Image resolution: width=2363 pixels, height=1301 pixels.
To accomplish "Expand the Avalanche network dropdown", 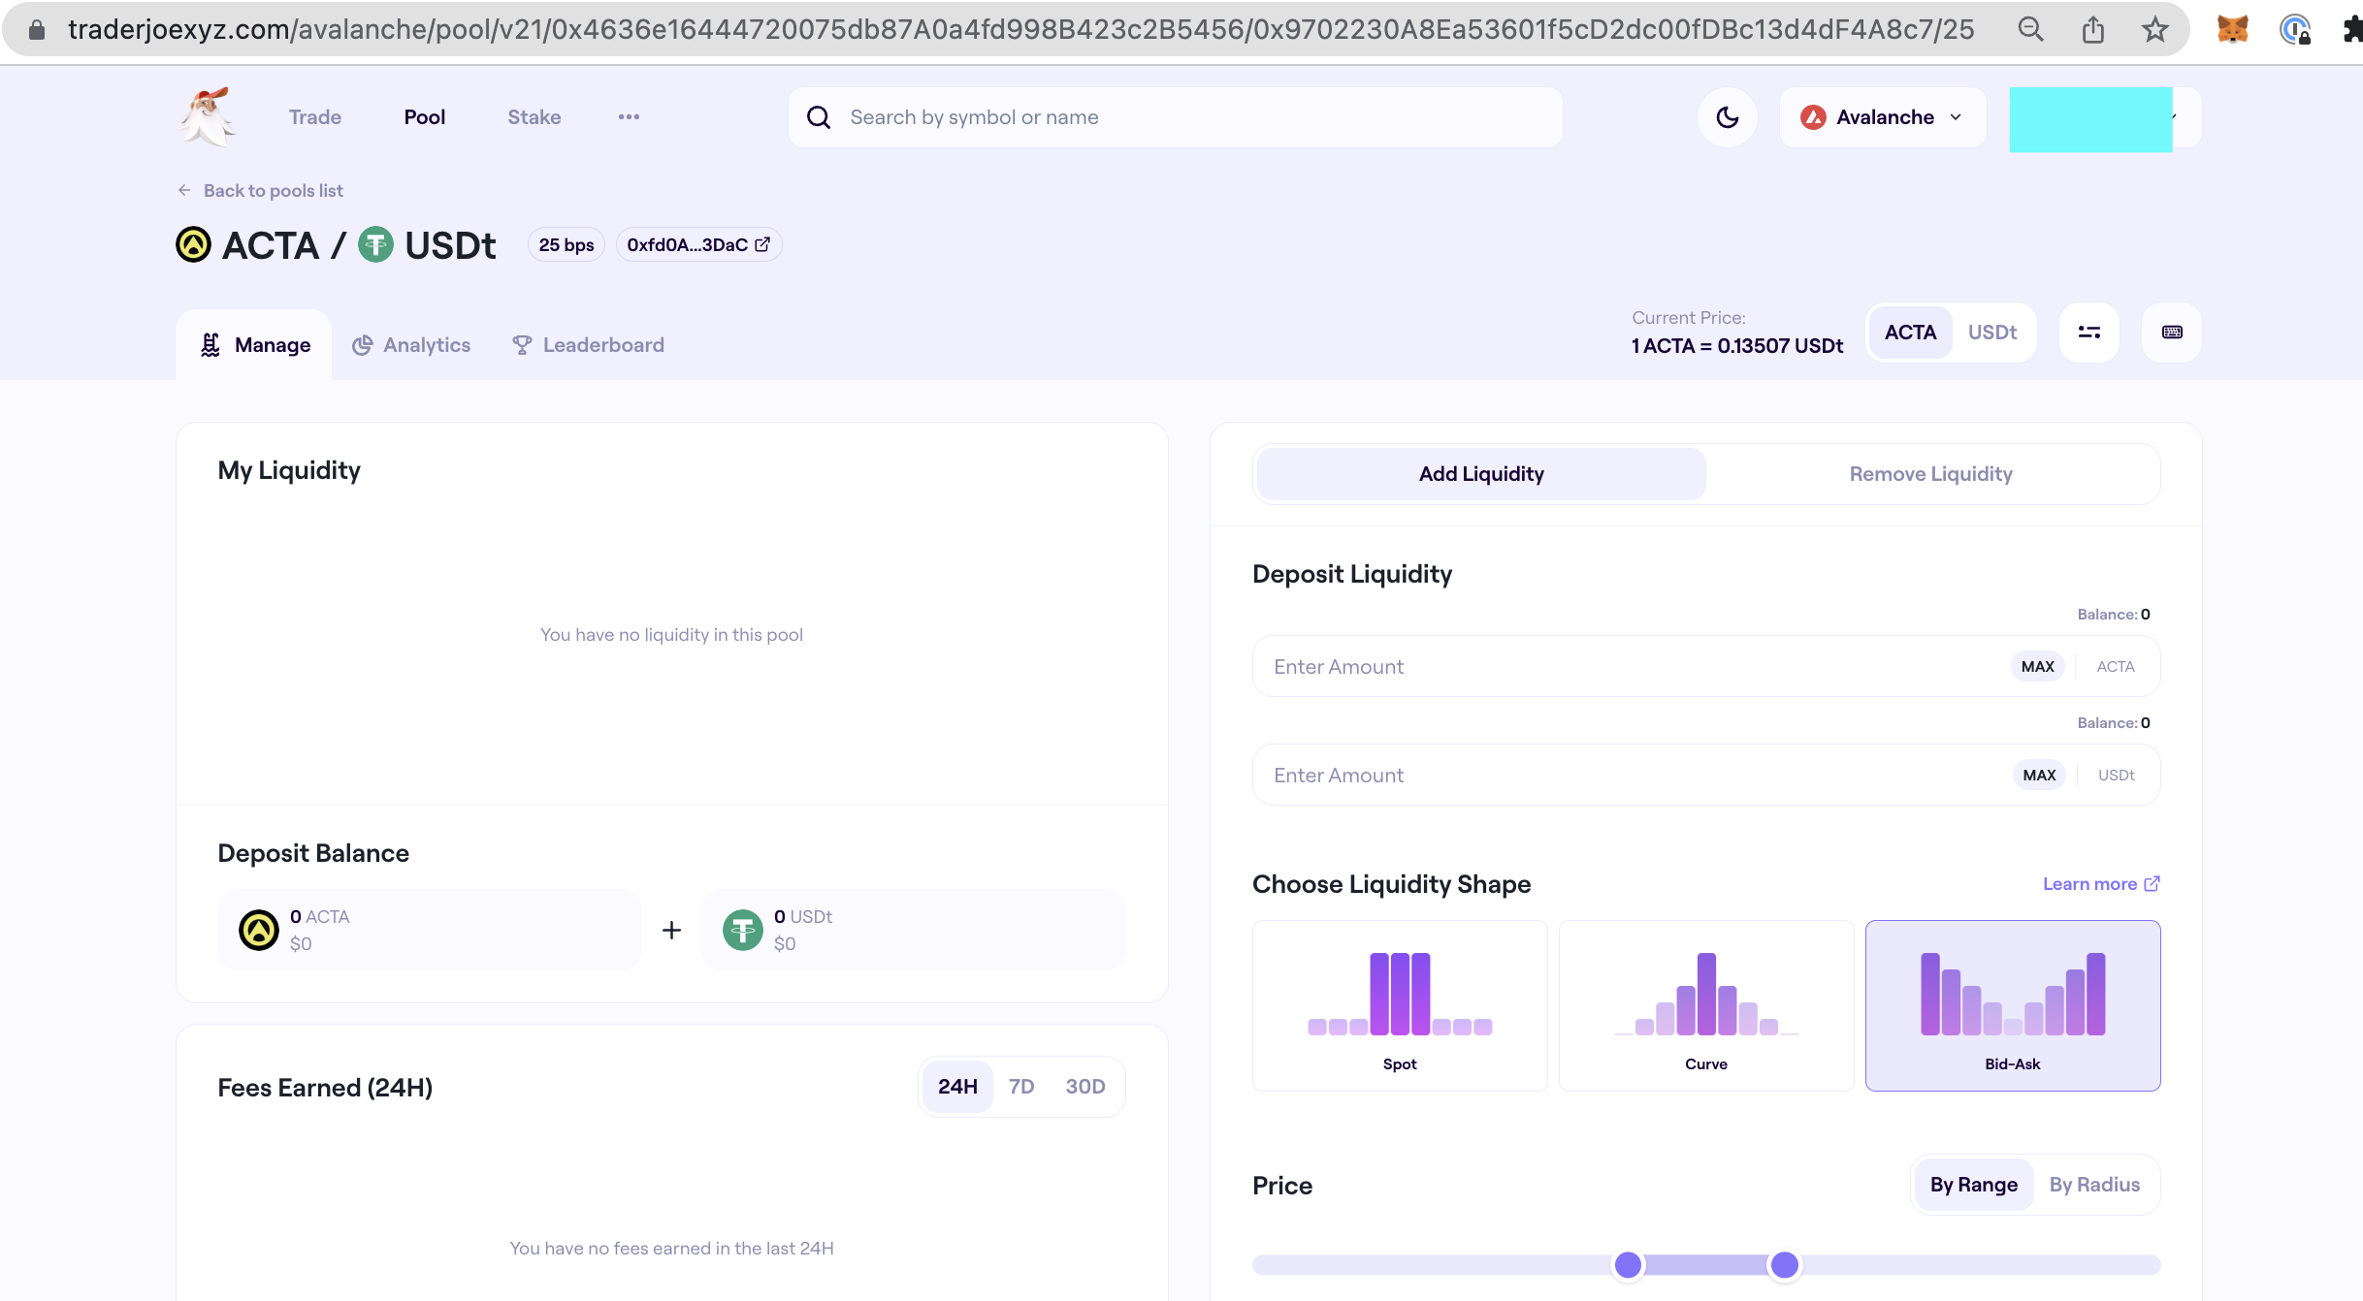I will click(1882, 117).
